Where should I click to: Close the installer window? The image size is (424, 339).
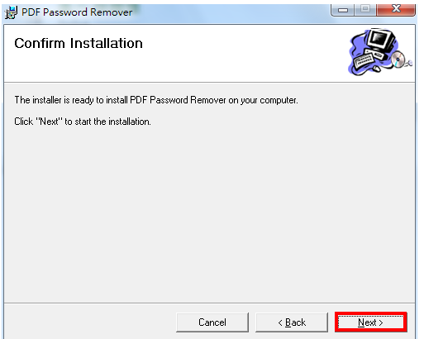point(396,10)
